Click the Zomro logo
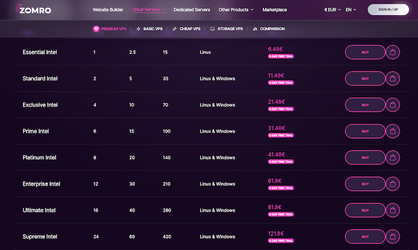The width and height of the screenshot is (418, 250). tap(33, 9)
